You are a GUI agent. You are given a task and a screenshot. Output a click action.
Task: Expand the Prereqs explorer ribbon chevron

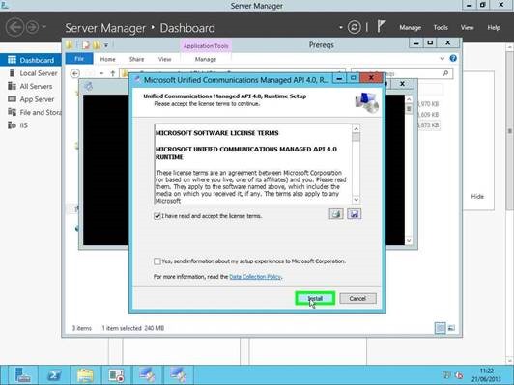(442, 59)
